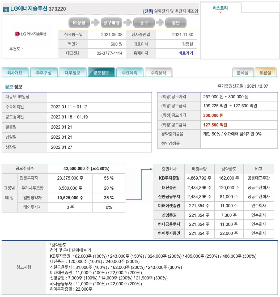Click the KB투자증권 row name
This screenshot has height=297, width=280.
point(169,178)
